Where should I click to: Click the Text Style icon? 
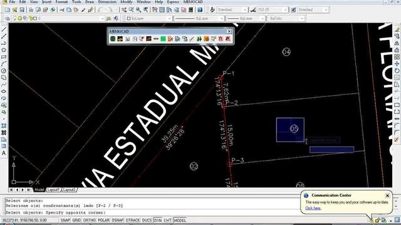tap(212, 10)
